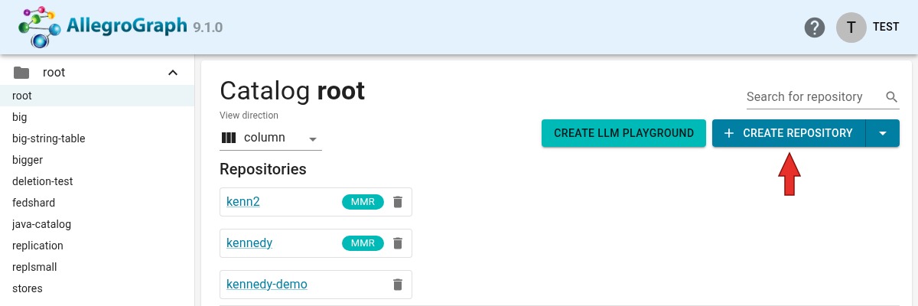918x306 pixels.
Task: Click the MMR badge on kenn2
Action: pos(363,202)
